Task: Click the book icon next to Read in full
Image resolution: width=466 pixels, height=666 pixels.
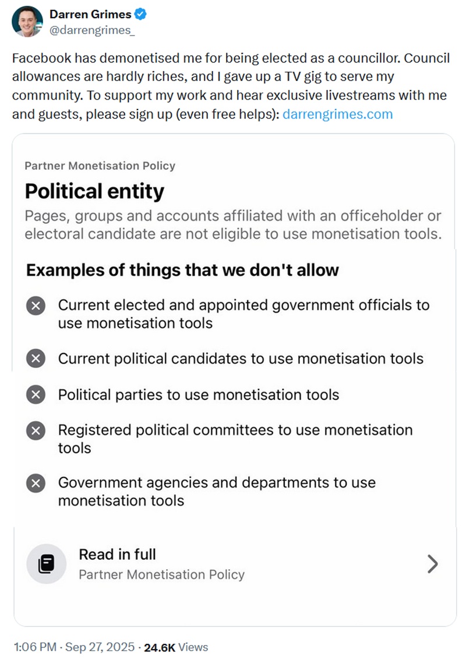Action: [47, 563]
